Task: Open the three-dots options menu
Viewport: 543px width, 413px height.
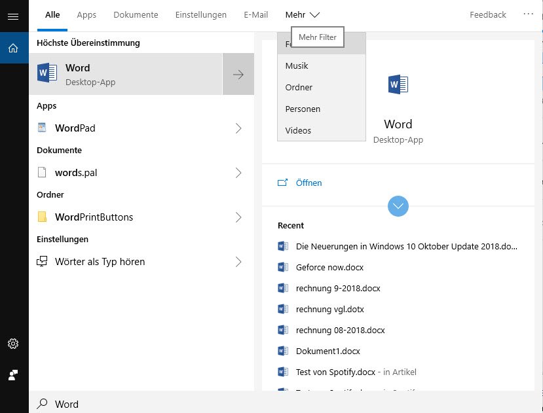Action: 528,14
